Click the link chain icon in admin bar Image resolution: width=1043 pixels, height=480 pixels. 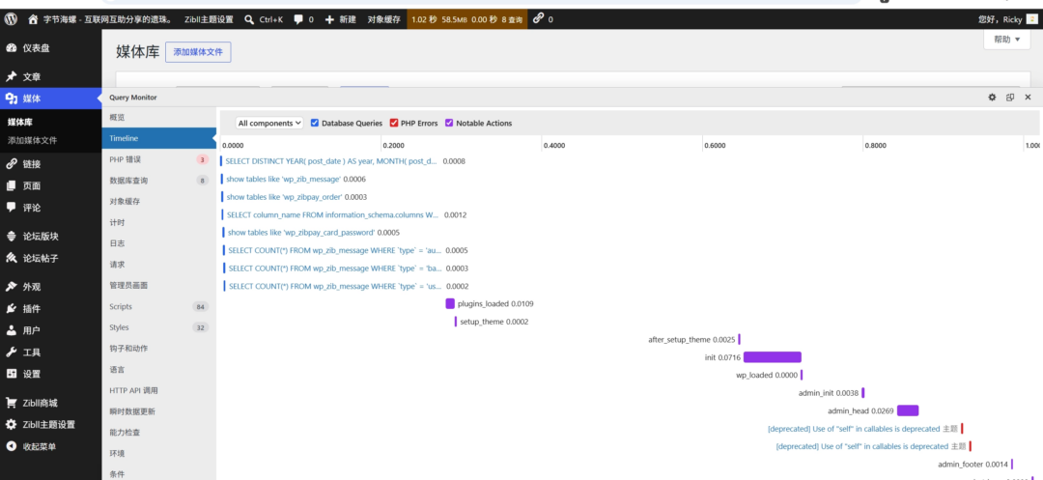click(539, 19)
